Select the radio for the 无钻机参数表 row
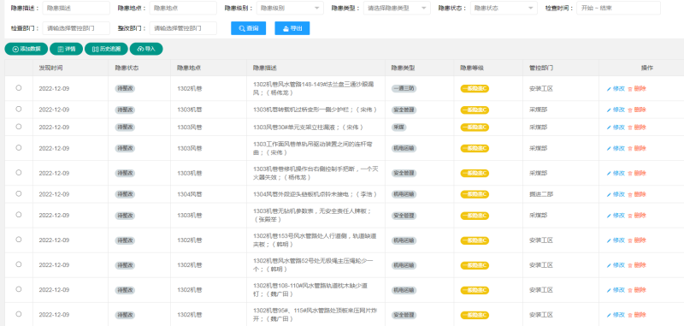The image size is (684, 326). tap(19, 214)
